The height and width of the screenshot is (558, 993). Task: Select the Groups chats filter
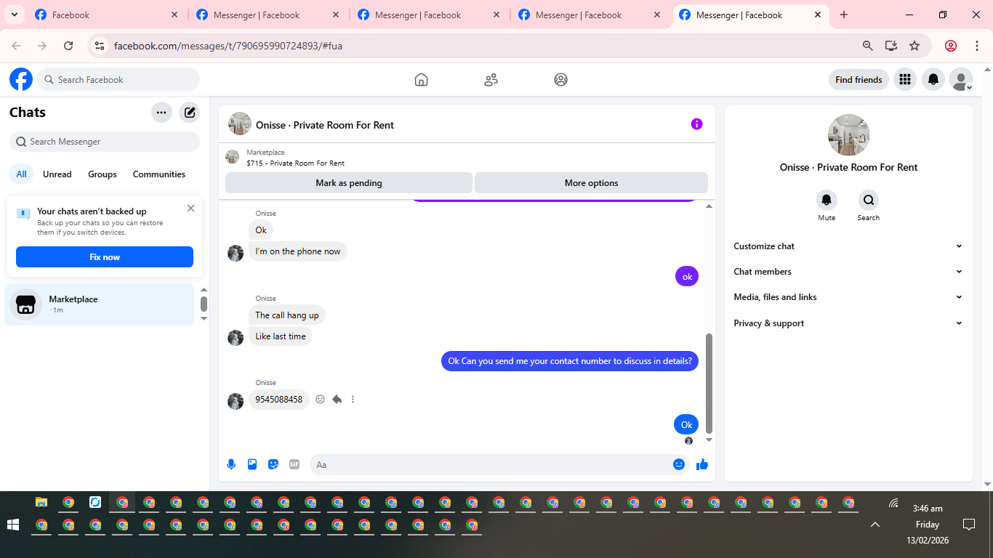pyautogui.click(x=102, y=174)
